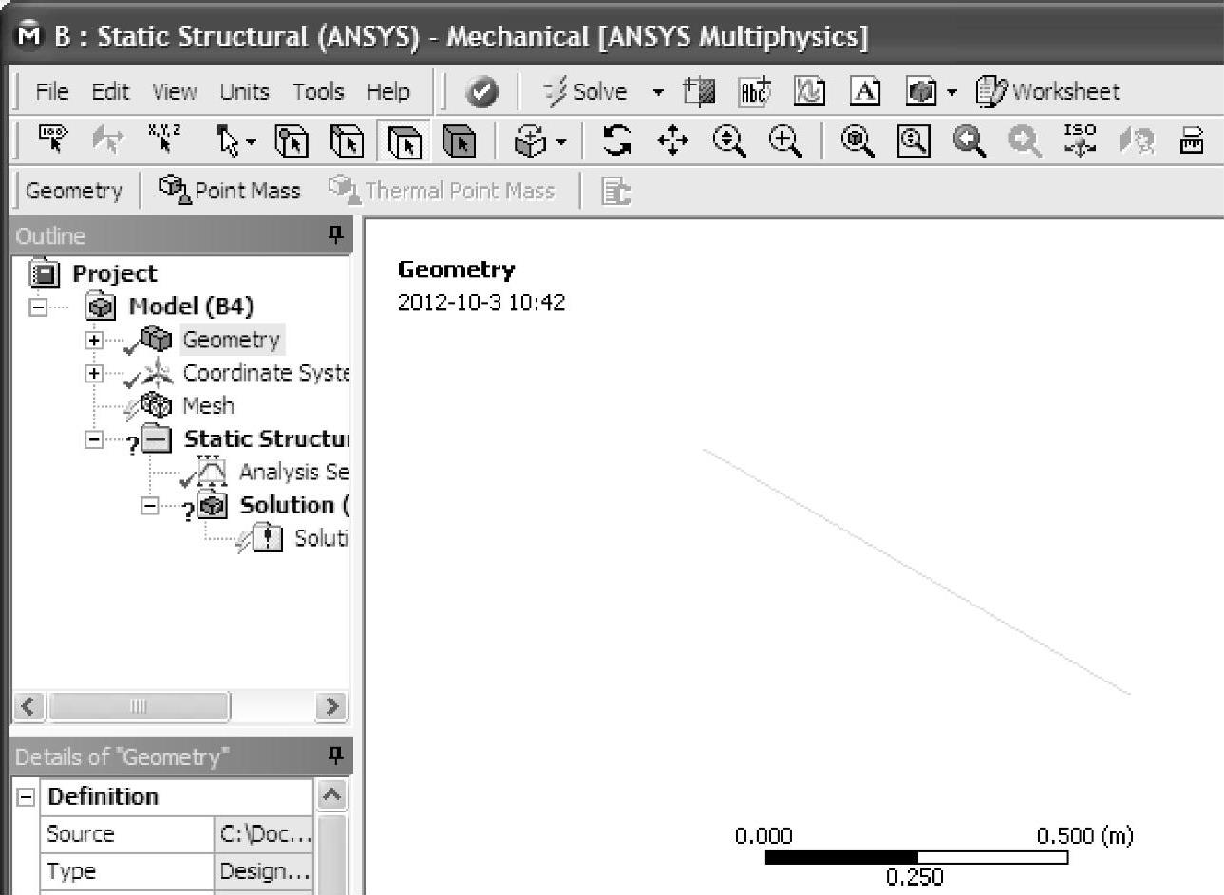This screenshot has width=1224, height=895.
Task: Pin the Outline panel
Action: click(335, 234)
